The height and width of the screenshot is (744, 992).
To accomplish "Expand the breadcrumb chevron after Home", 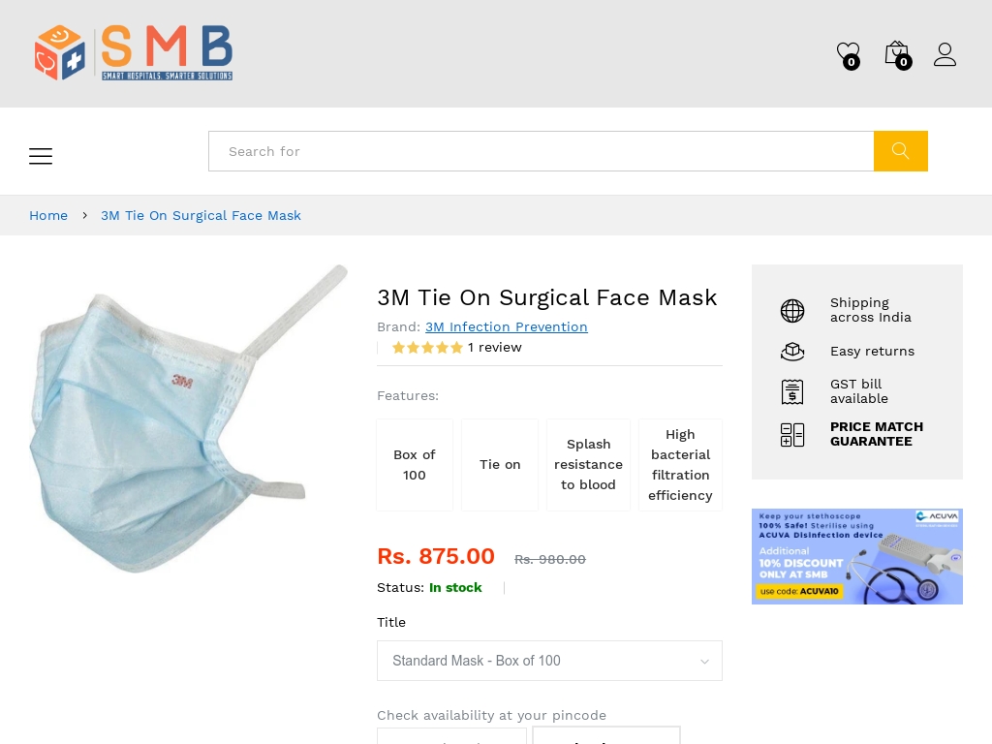I will pos(84,215).
